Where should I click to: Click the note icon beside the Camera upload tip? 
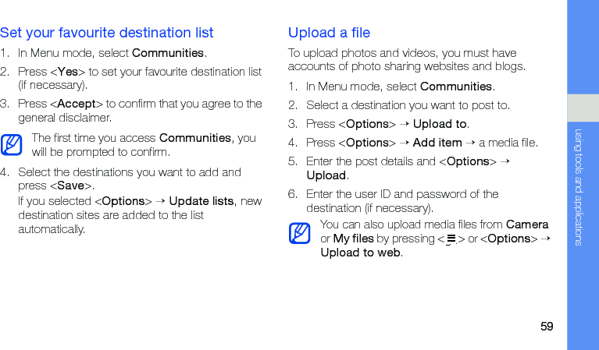(x=299, y=232)
